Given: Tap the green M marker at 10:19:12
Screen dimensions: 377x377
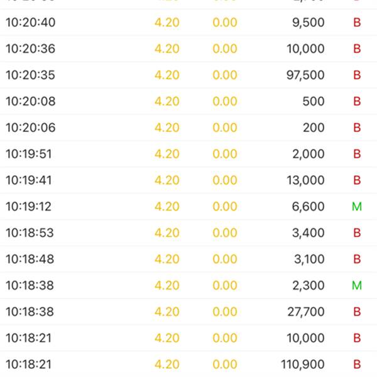Looking at the screenshot, I should 357,206.
